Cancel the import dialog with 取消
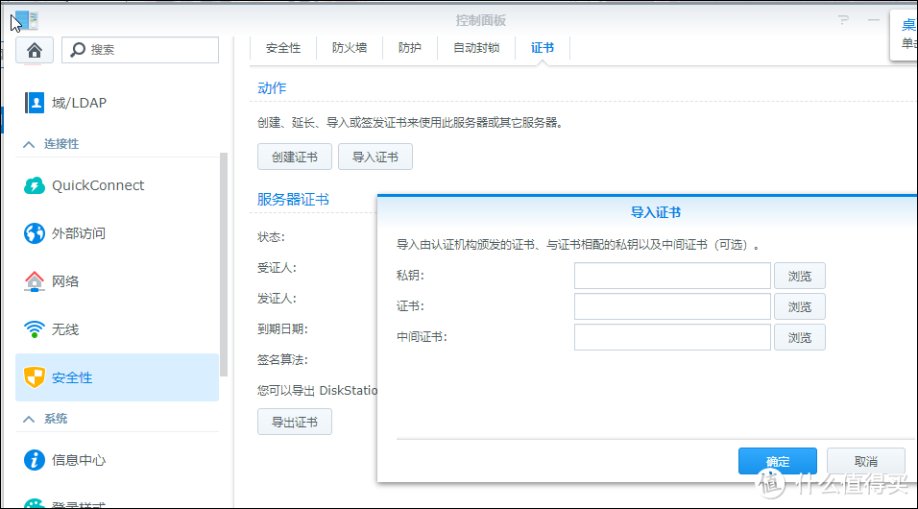 pyautogui.click(x=866, y=462)
